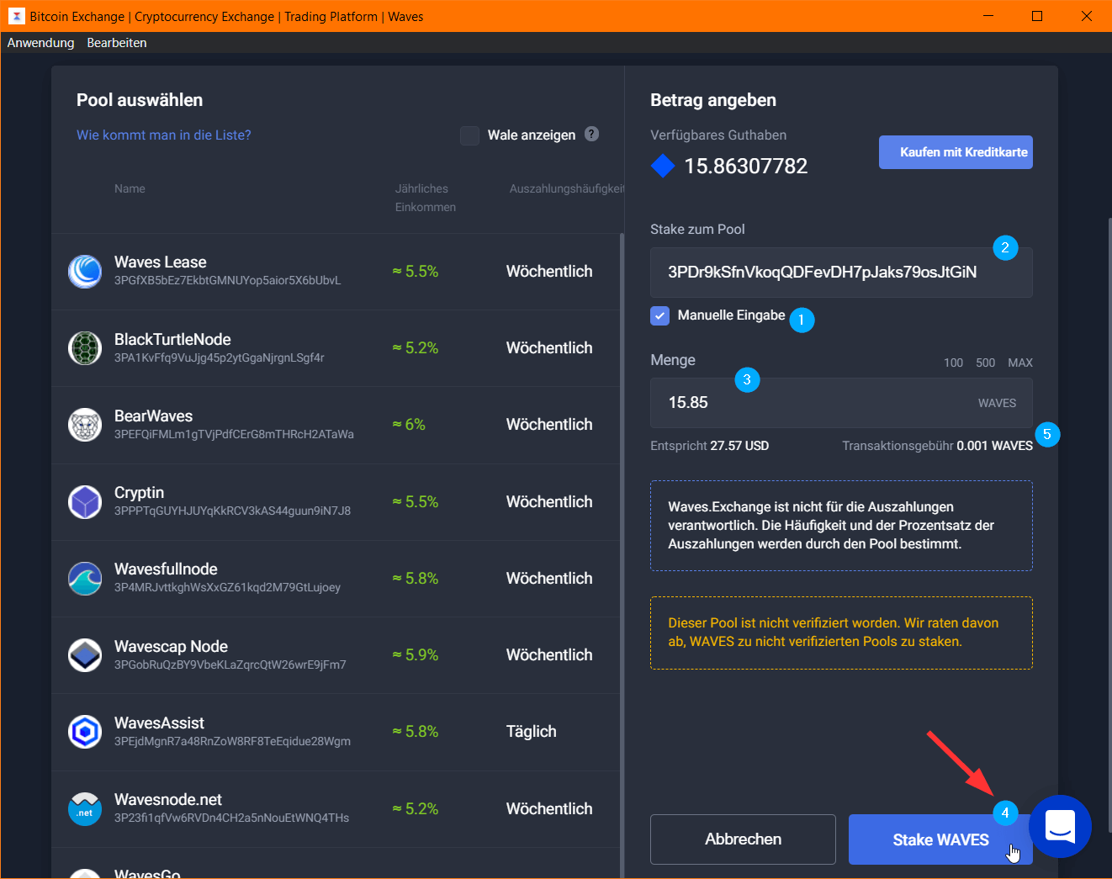This screenshot has height=879, width=1112.
Task: Click the ≈ 5.2% income of Wavesnode.net
Action: 416,809
